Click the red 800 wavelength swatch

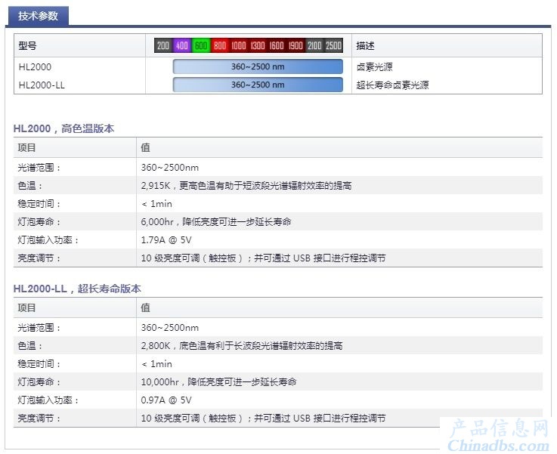pyautogui.click(x=220, y=45)
